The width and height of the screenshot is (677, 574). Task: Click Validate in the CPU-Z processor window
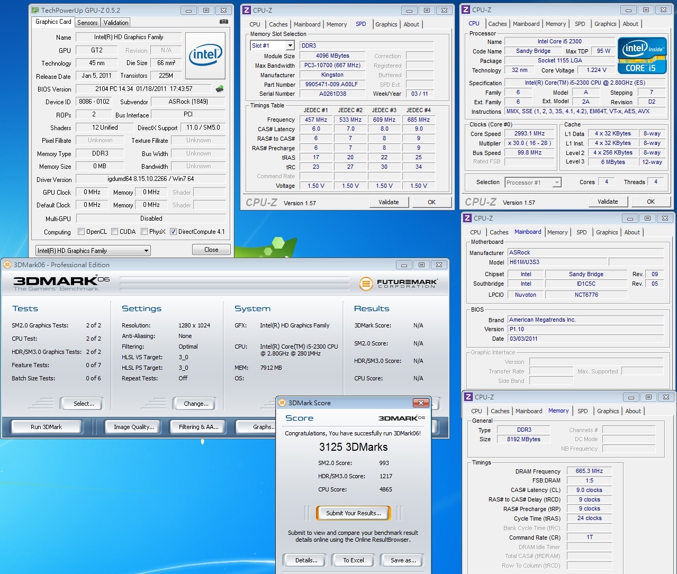click(608, 202)
